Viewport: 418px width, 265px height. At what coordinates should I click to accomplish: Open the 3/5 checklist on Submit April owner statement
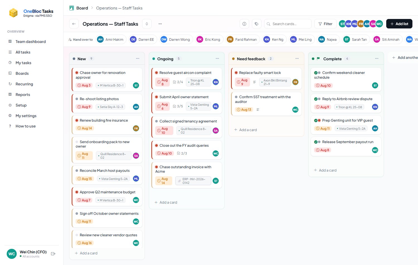(x=178, y=106)
